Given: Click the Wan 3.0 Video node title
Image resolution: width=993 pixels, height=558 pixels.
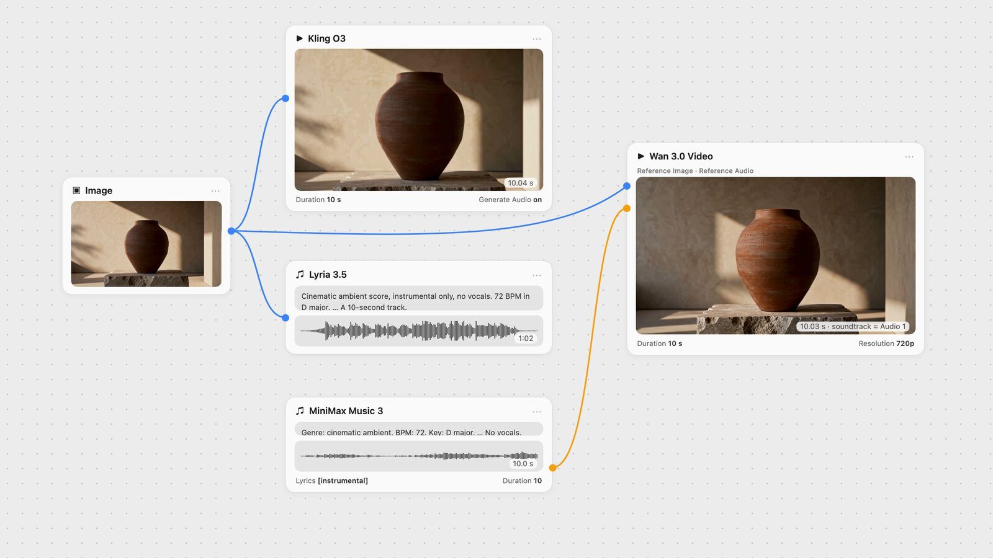Looking at the screenshot, I should 681,156.
